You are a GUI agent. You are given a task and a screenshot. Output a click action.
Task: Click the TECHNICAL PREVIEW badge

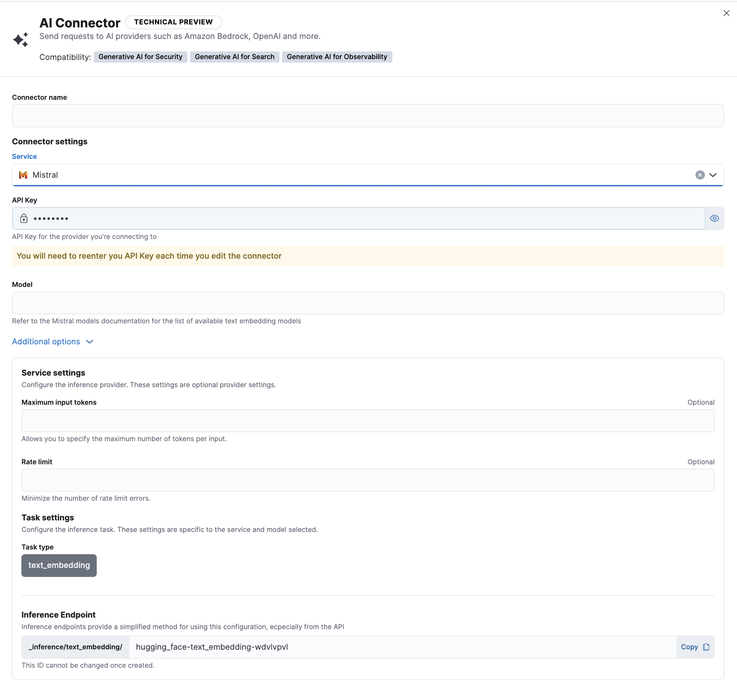click(x=173, y=22)
